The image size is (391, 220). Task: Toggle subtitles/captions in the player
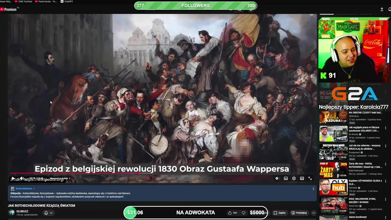tap(286, 178)
